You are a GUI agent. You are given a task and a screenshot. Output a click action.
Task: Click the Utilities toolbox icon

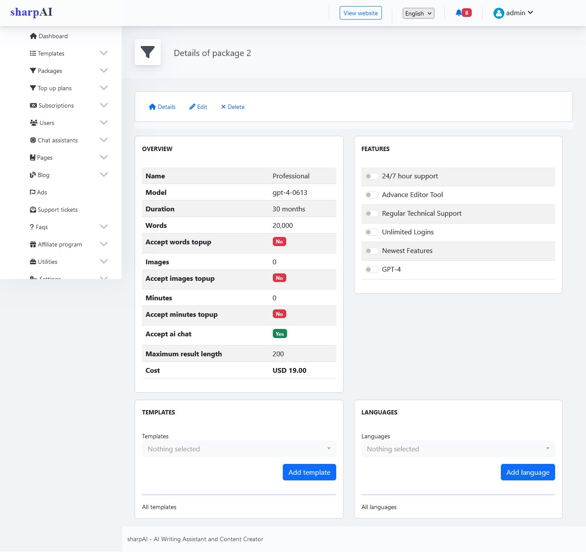[x=33, y=262]
